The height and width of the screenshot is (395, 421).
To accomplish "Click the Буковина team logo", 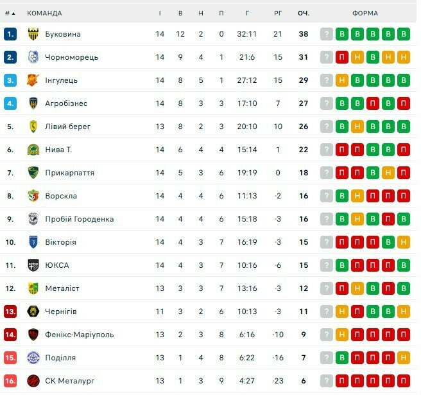I will pos(33,34).
